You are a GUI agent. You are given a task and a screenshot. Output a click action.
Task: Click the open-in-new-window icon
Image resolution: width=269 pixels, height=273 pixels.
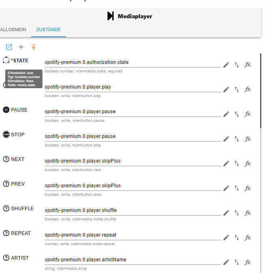click(x=9, y=47)
